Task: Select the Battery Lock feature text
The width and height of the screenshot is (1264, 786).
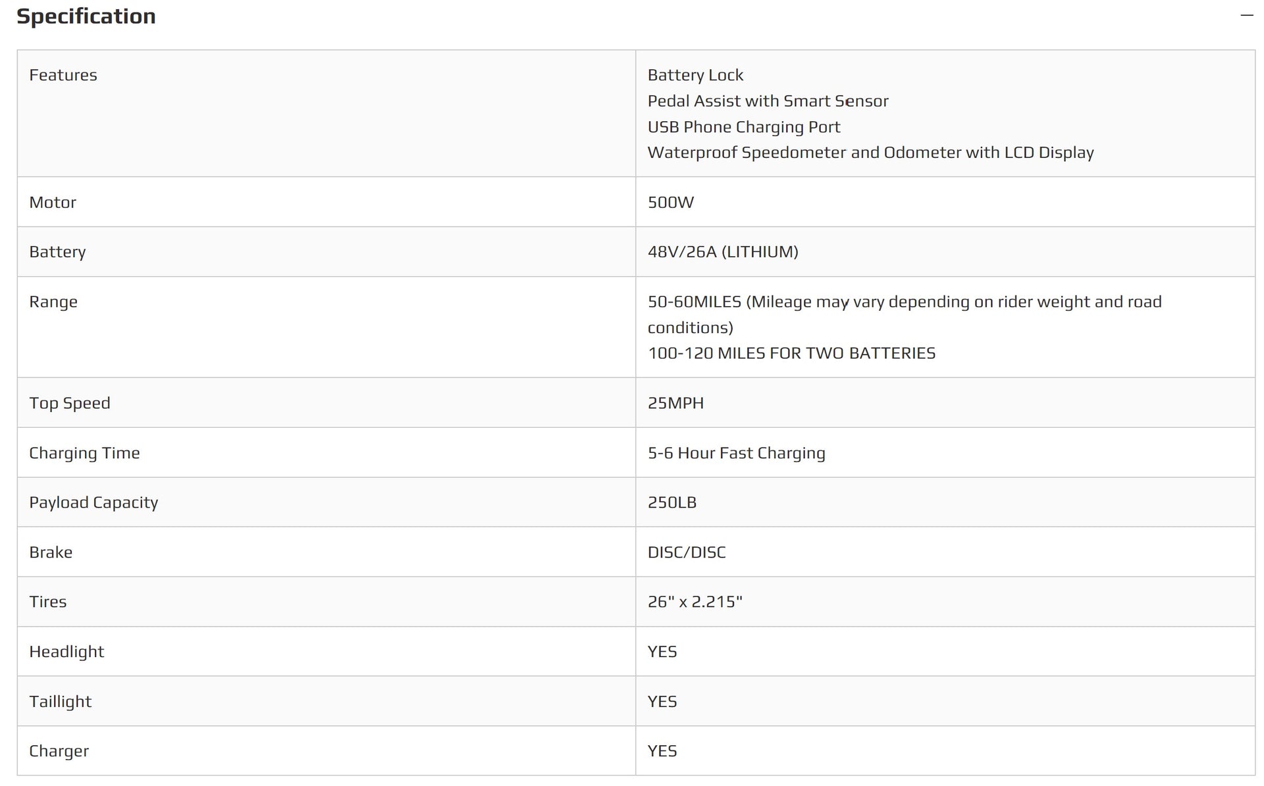Action: click(x=695, y=75)
